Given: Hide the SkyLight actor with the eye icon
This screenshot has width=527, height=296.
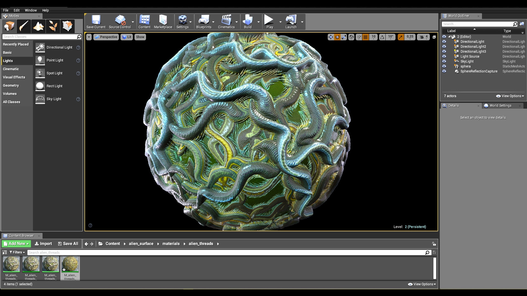Looking at the screenshot, I should (444, 61).
